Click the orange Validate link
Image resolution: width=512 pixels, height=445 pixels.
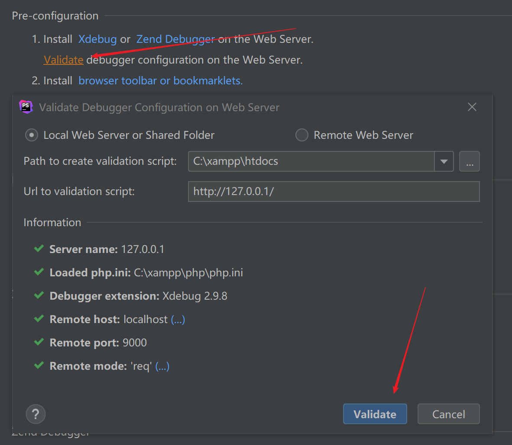coord(63,60)
